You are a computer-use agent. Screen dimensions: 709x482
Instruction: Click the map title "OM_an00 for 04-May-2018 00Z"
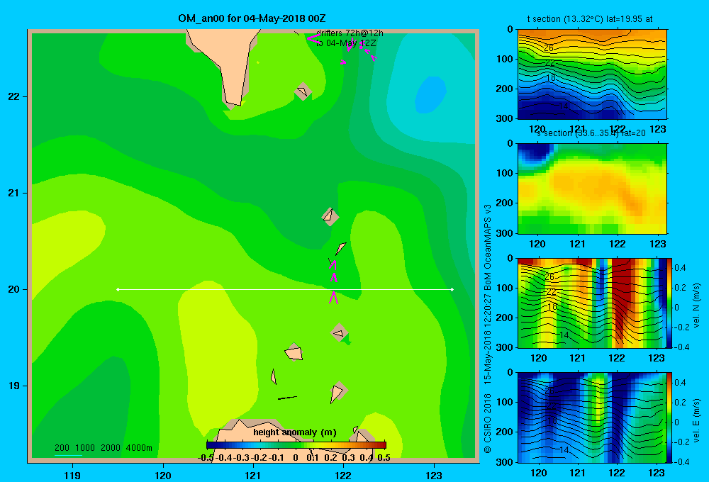click(x=252, y=18)
